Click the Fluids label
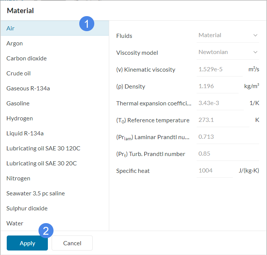This screenshot has height=255, width=267. point(124,36)
